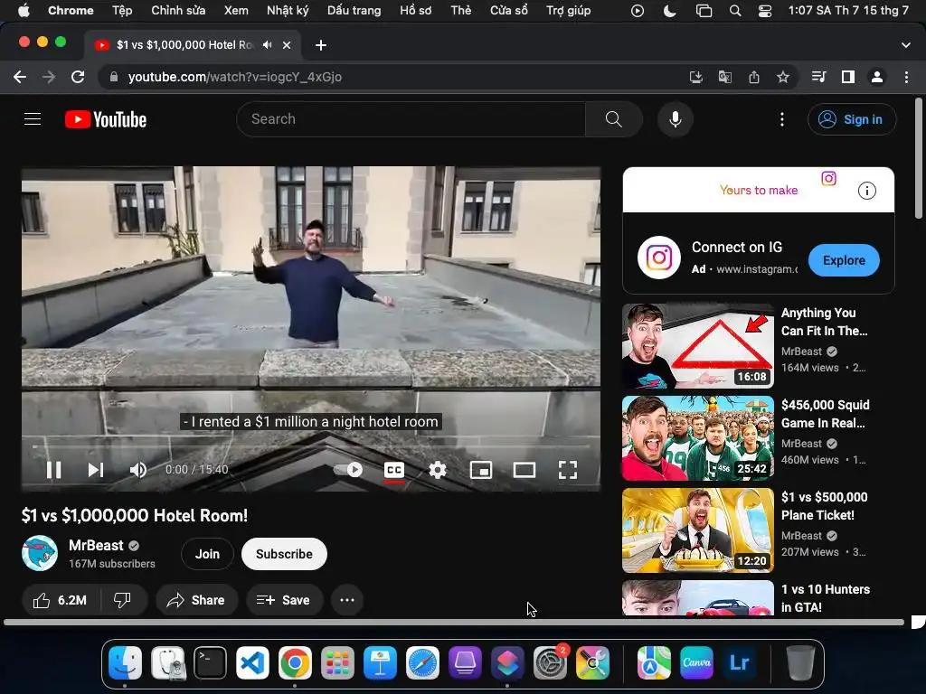Screen dimensions: 926x694
Task: Skip to the next video
Action: pyautogui.click(x=96, y=470)
